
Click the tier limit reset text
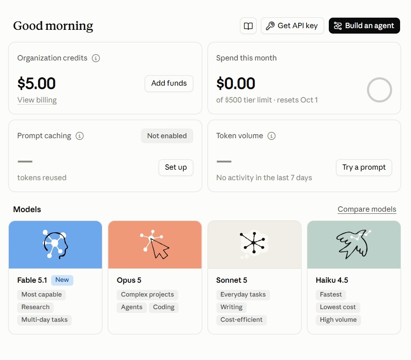coord(267,100)
